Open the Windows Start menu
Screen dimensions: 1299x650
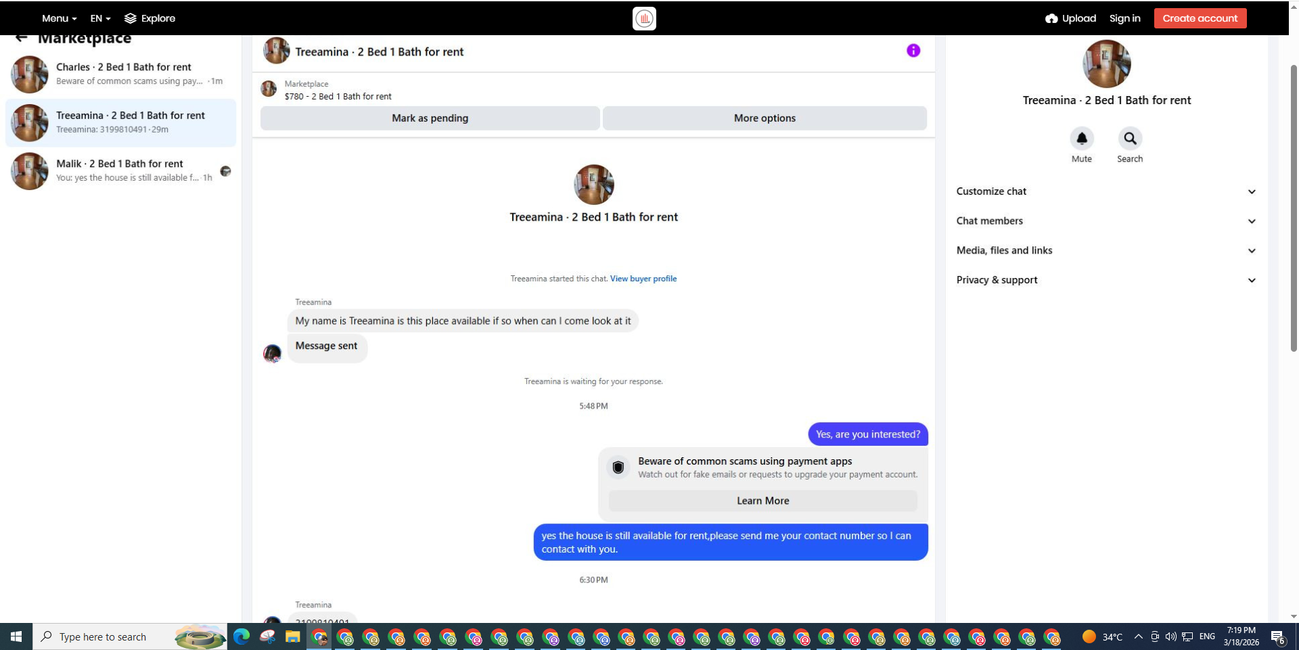16,636
